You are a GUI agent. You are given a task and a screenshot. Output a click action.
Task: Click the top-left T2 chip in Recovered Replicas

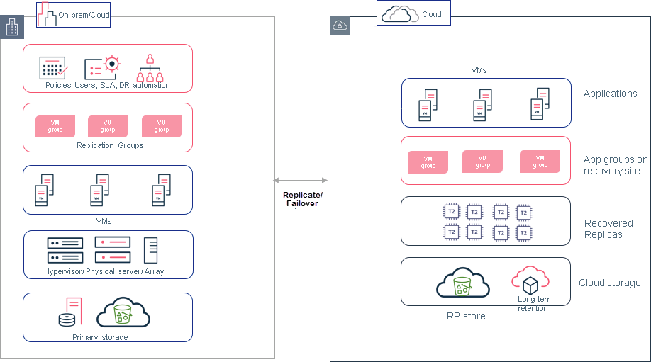coord(451,212)
